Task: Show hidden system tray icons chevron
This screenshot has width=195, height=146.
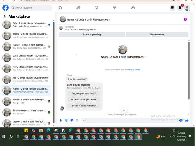Action: 170,137
